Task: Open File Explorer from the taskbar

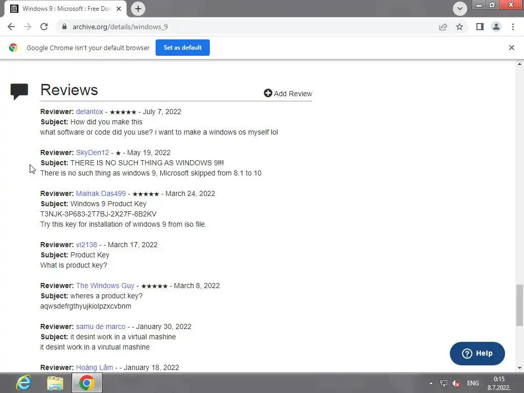Action: point(55,383)
